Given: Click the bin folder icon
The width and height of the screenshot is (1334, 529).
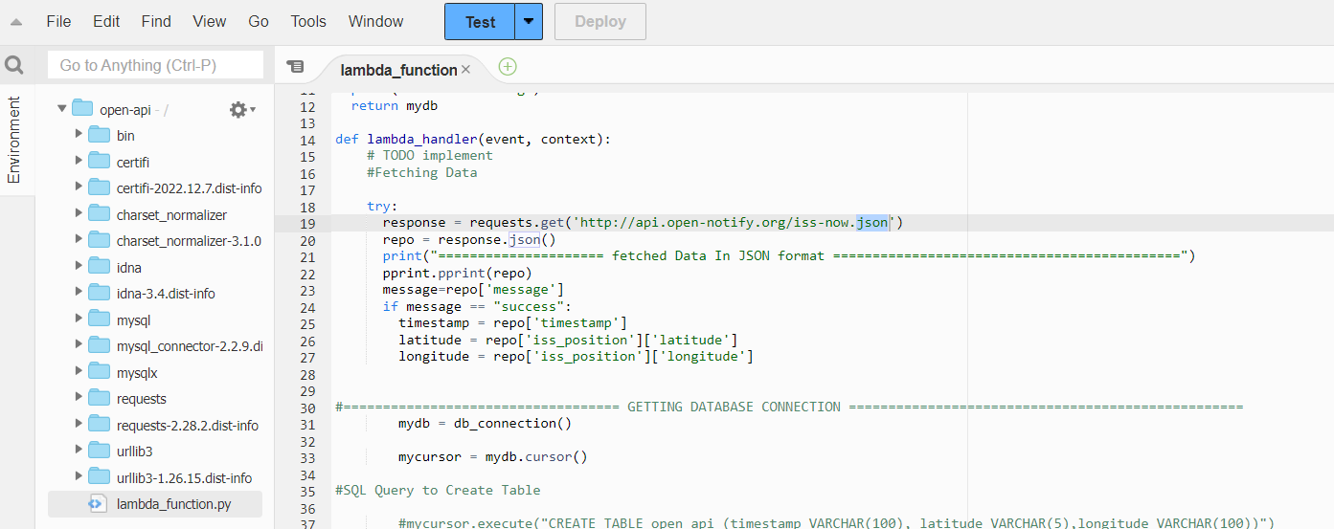Looking at the screenshot, I should [x=100, y=136].
